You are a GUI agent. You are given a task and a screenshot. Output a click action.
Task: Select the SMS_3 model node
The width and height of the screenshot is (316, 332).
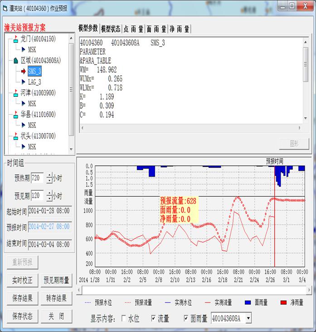34,71
